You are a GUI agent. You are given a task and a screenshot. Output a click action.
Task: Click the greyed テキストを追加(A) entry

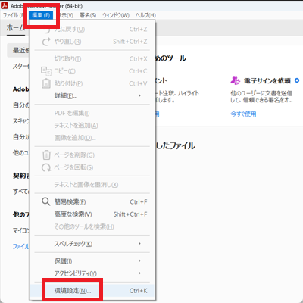pyautogui.click(x=92, y=126)
